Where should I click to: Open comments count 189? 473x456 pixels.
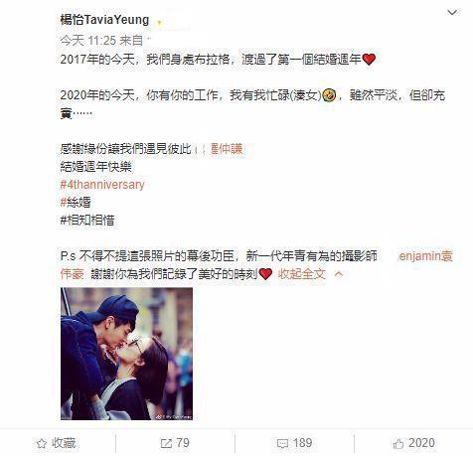click(302, 443)
